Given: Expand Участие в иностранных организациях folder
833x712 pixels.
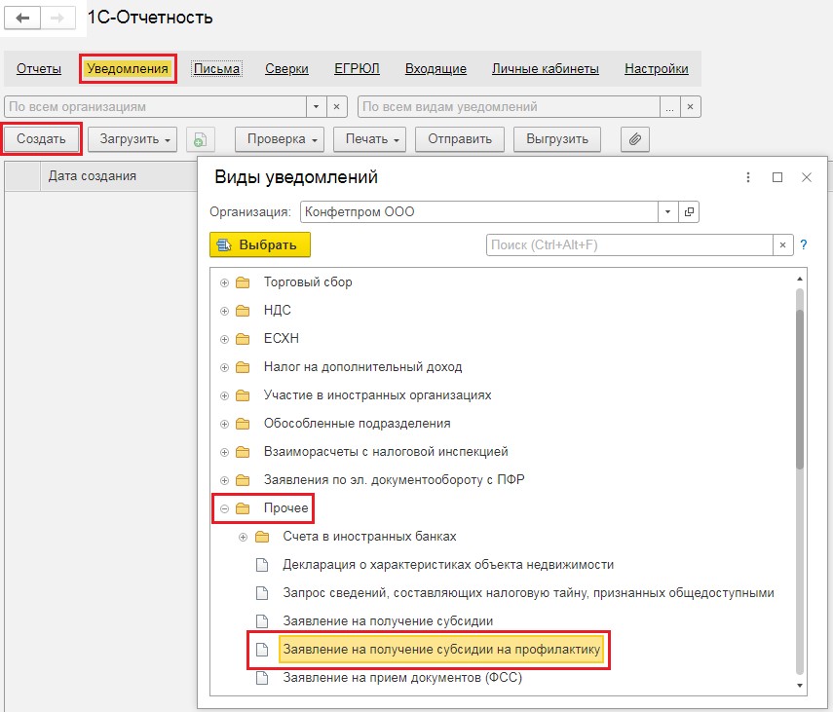Looking at the screenshot, I should click(224, 395).
